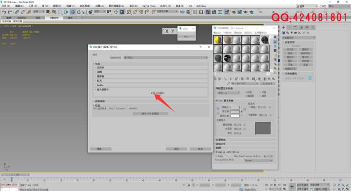Viewport: 351px width, 191px height.
Task: Click the ambient color swatch
Action: 235,108
